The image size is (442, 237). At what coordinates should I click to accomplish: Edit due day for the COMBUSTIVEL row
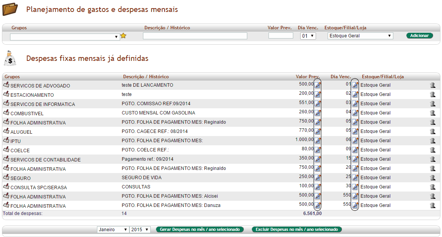click(x=355, y=113)
